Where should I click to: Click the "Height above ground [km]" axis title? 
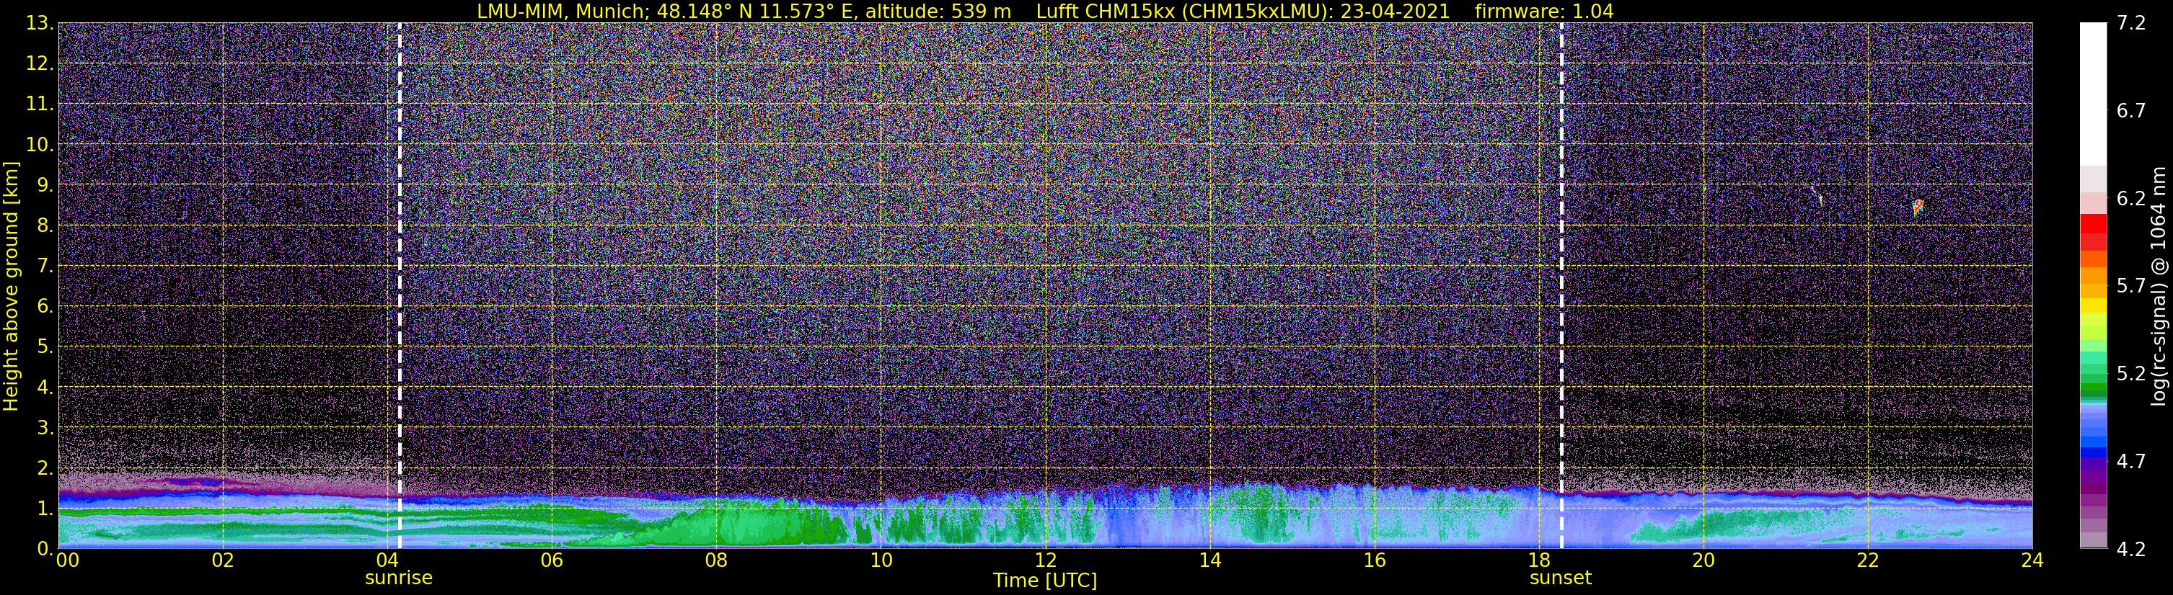11,287
